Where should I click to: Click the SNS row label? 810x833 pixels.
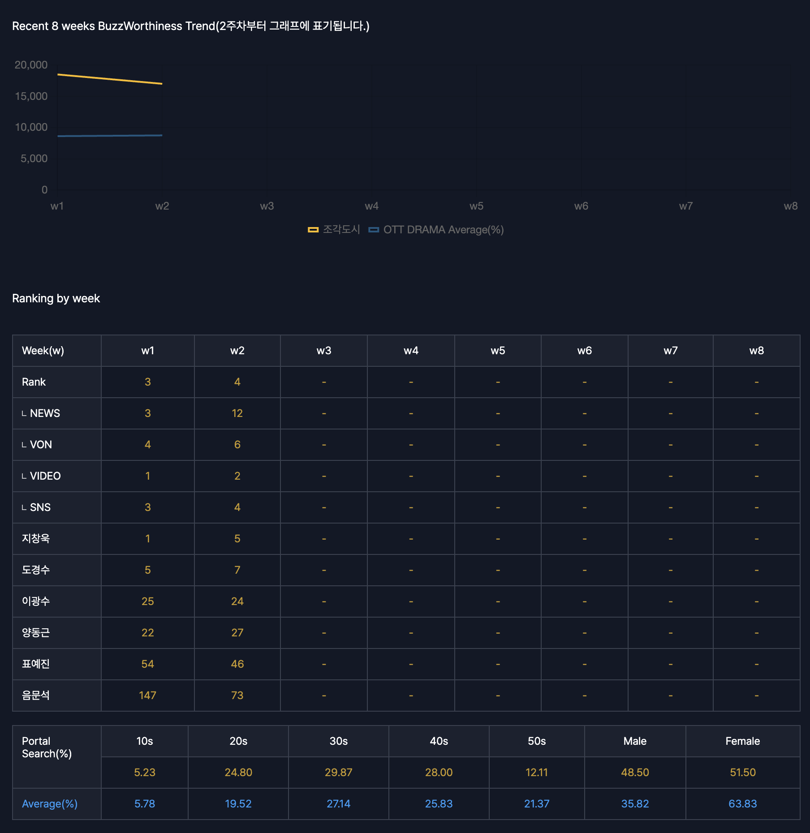40,507
